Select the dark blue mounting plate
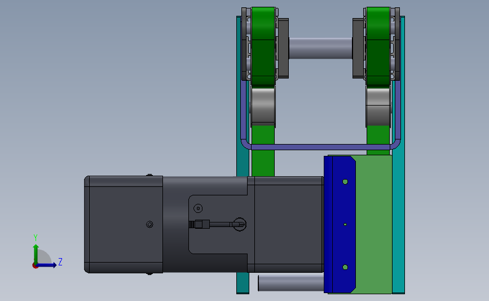The width and height of the screenshot is (489, 301). pyautogui.click(x=340, y=224)
